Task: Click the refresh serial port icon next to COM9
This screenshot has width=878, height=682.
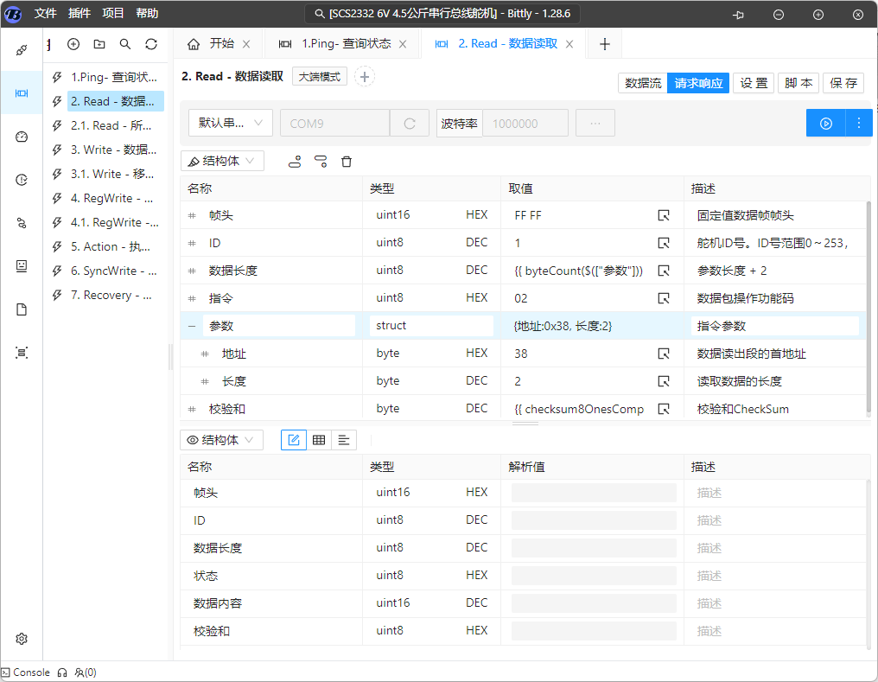Action: tap(410, 124)
